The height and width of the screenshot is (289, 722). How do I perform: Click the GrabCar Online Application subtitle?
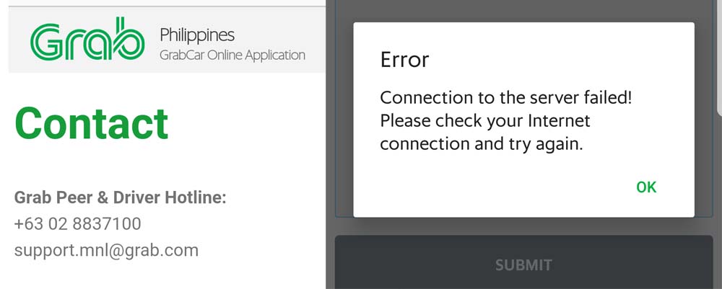[x=232, y=55]
